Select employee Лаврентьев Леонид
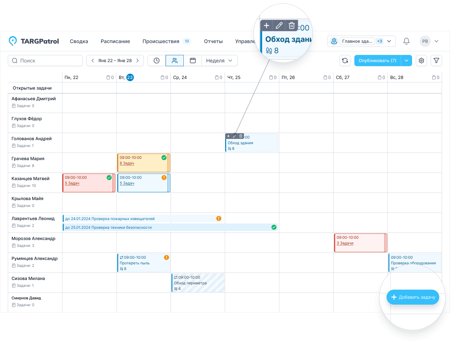 33,218
